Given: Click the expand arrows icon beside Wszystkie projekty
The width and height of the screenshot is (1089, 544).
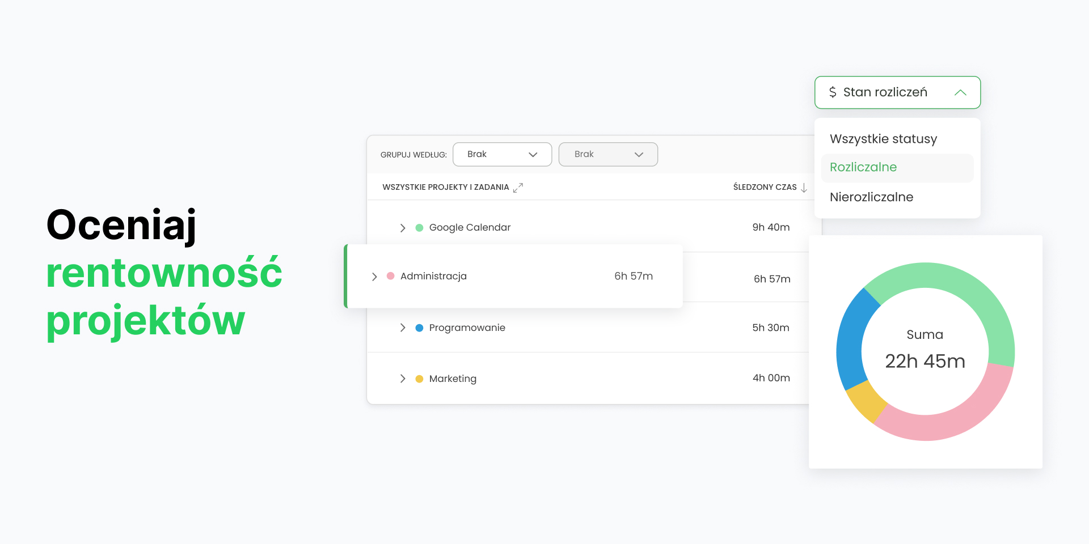Looking at the screenshot, I should (x=518, y=188).
